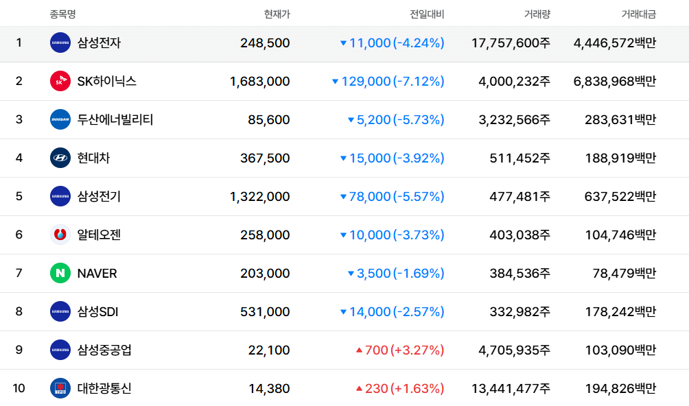This screenshot has height=406, width=689.
Task: Click the volume 13,441,477주
Action: click(511, 388)
